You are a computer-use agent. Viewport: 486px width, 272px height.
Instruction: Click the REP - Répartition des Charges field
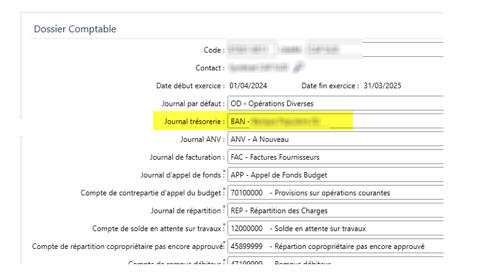point(335,211)
